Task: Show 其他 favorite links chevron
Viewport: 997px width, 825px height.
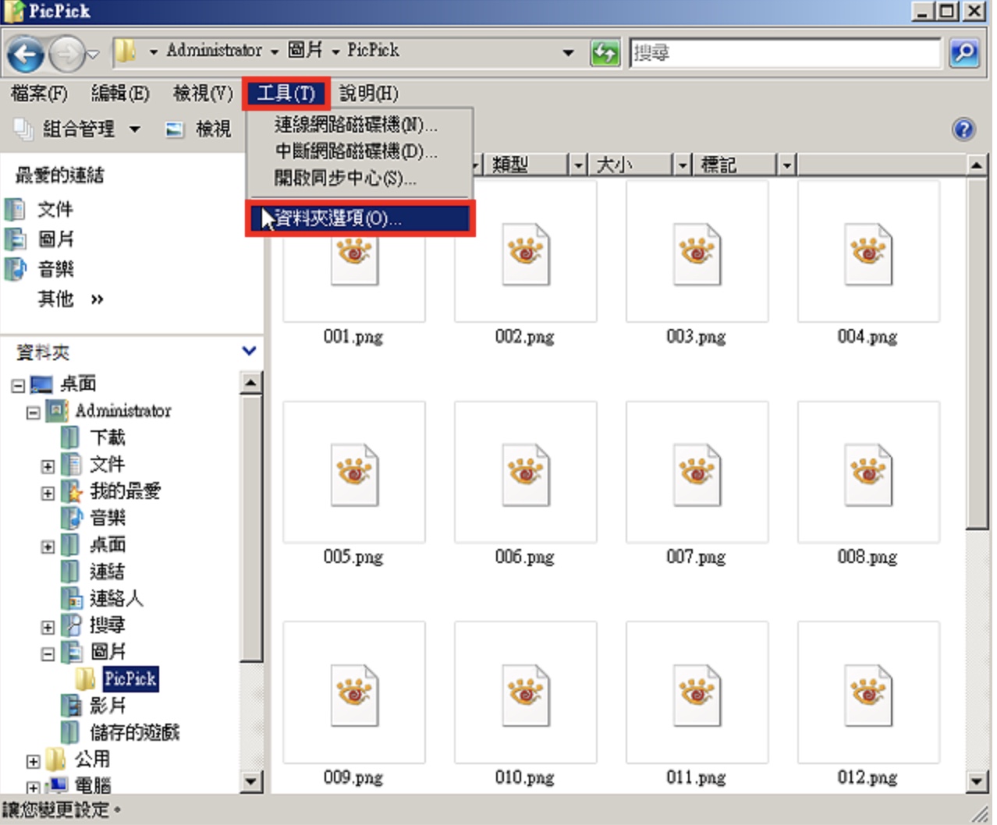Action: (97, 299)
